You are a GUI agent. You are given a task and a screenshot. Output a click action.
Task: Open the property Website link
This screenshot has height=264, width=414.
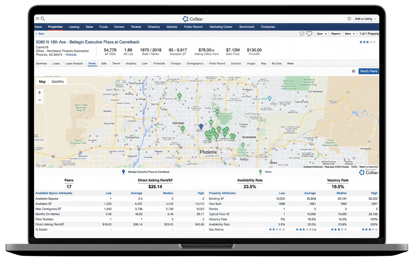click(x=71, y=55)
